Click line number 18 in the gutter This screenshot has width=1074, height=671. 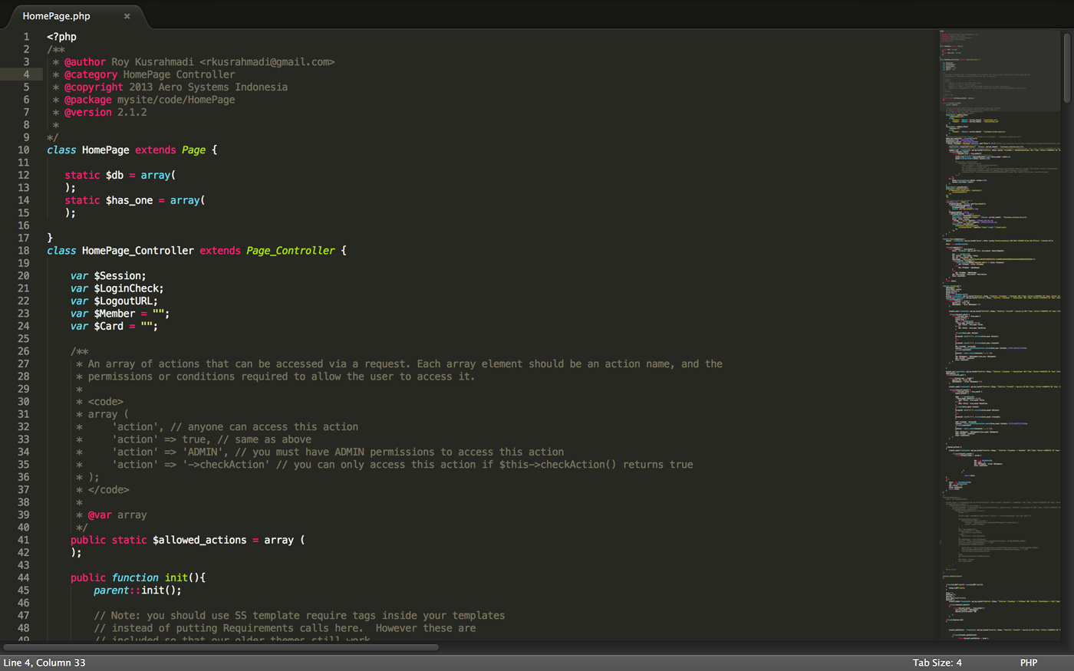point(24,251)
